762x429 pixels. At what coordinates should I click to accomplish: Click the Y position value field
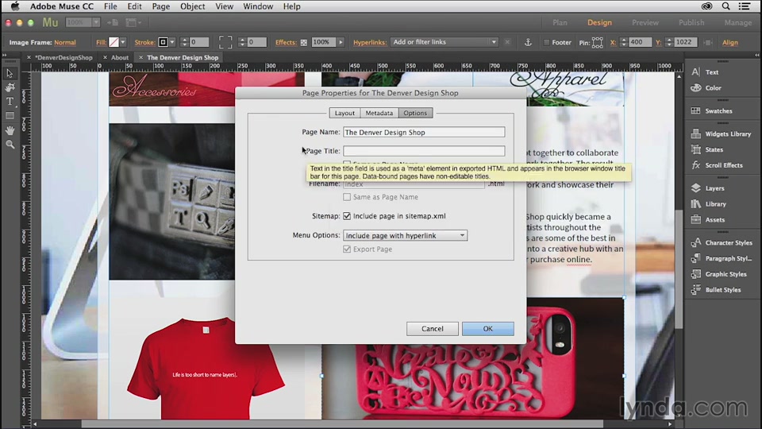pos(685,42)
